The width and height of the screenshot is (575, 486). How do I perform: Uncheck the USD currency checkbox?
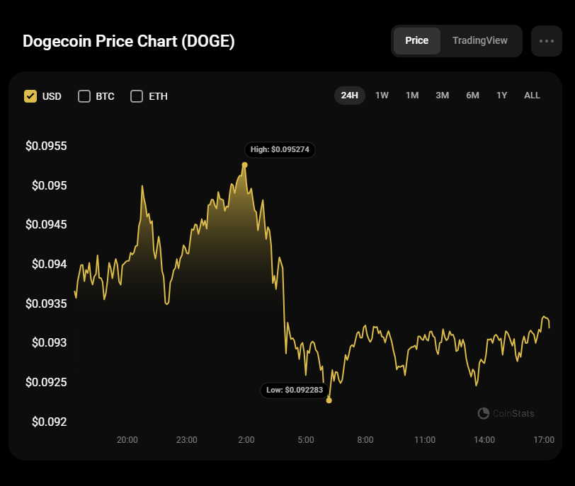pyautogui.click(x=30, y=96)
